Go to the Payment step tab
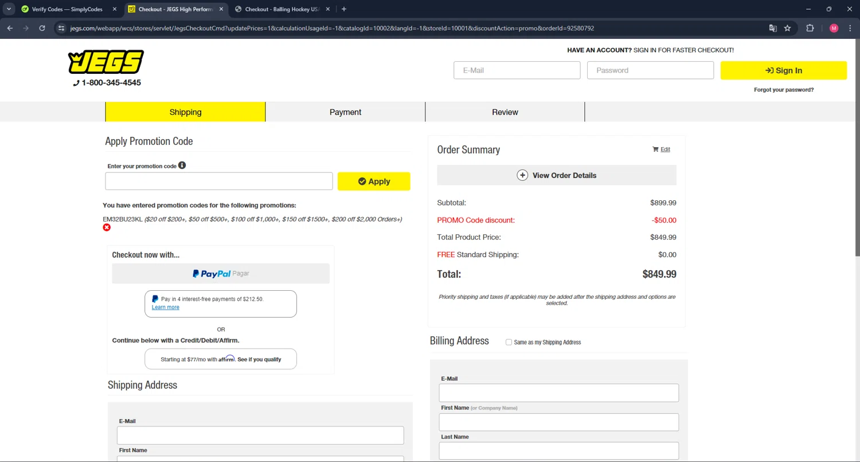860x462 pixels. (345, 112)
